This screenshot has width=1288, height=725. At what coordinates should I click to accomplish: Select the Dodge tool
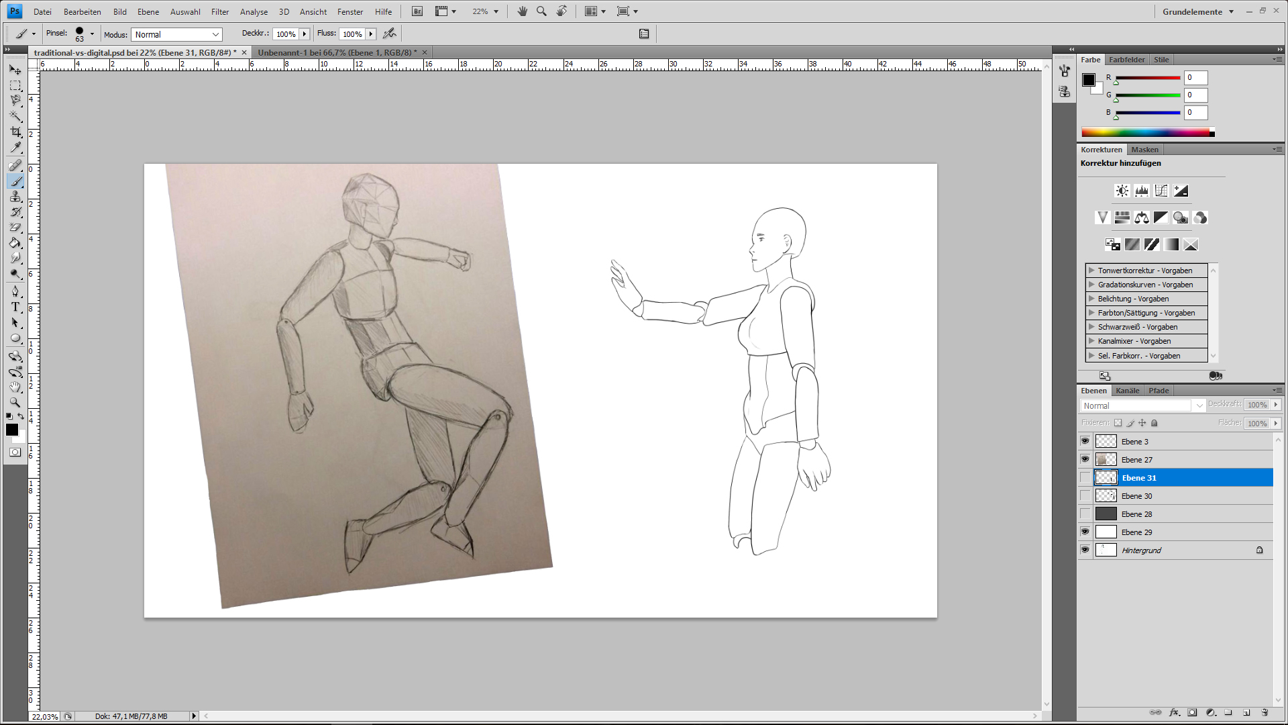click(15, 274)
